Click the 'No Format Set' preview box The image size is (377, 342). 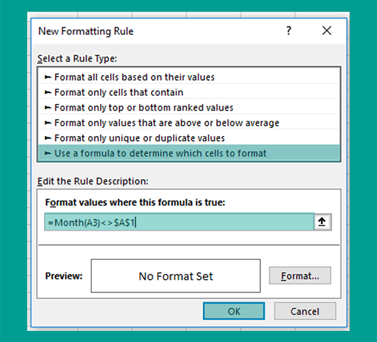[175, 276]
